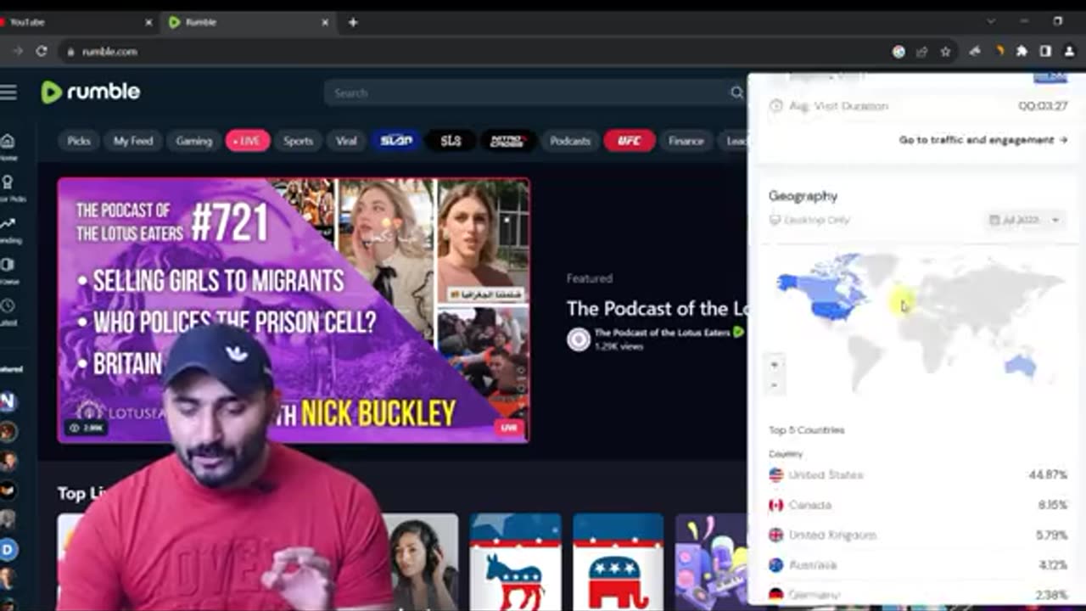This screenshot has width=1086, height=611.
Task: Click the Australia flag icon
Action: [775, 565]
